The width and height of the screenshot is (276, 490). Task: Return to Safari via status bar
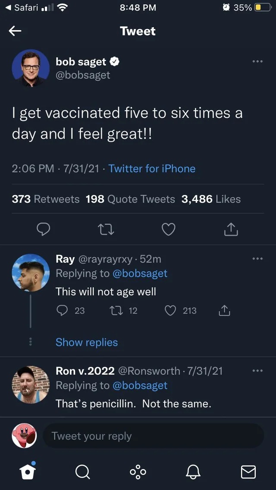tap(21, 7)
